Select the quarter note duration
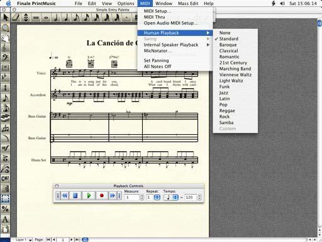This screenshot has height=242, width=322. pyautogui.click(x=66, y=18)
